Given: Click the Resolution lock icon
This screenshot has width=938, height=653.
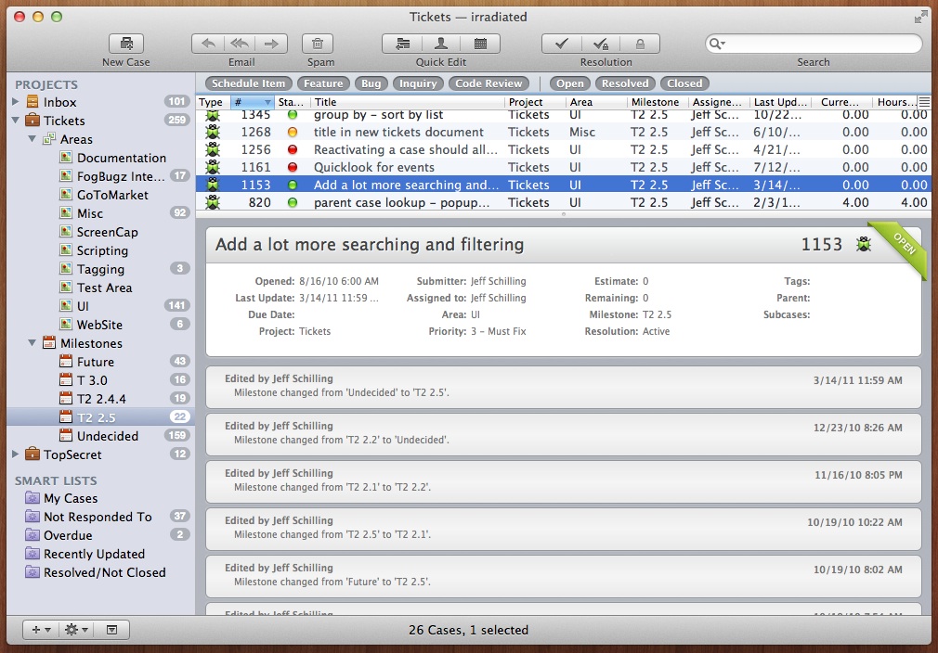Looking at the screenshot, I should (640, 44).
